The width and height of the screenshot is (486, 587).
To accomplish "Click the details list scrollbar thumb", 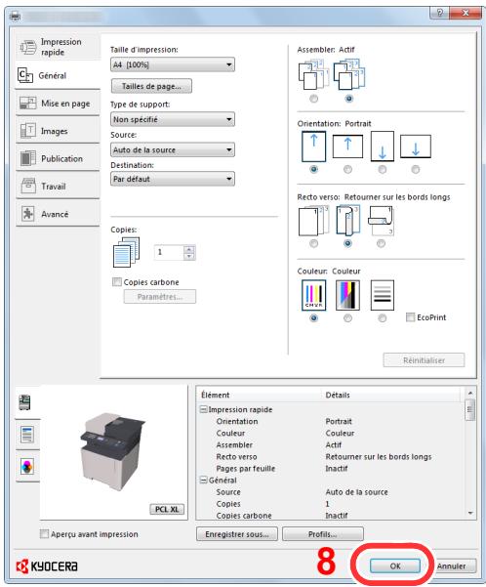I will click(470, 410).
